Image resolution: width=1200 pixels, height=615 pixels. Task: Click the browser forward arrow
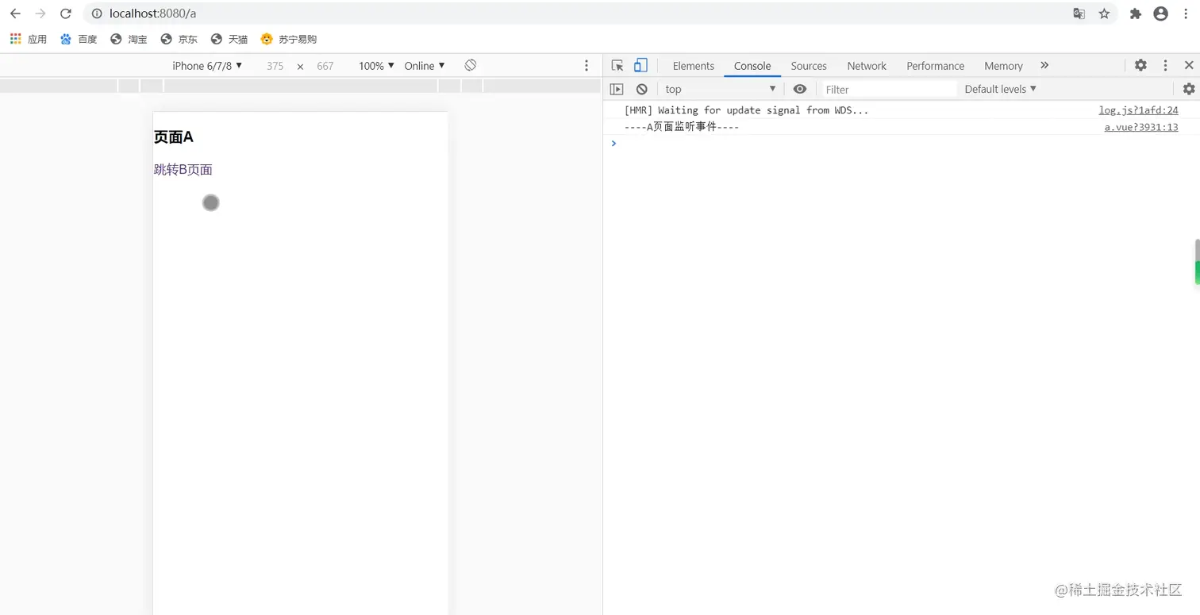pos(40,13)
